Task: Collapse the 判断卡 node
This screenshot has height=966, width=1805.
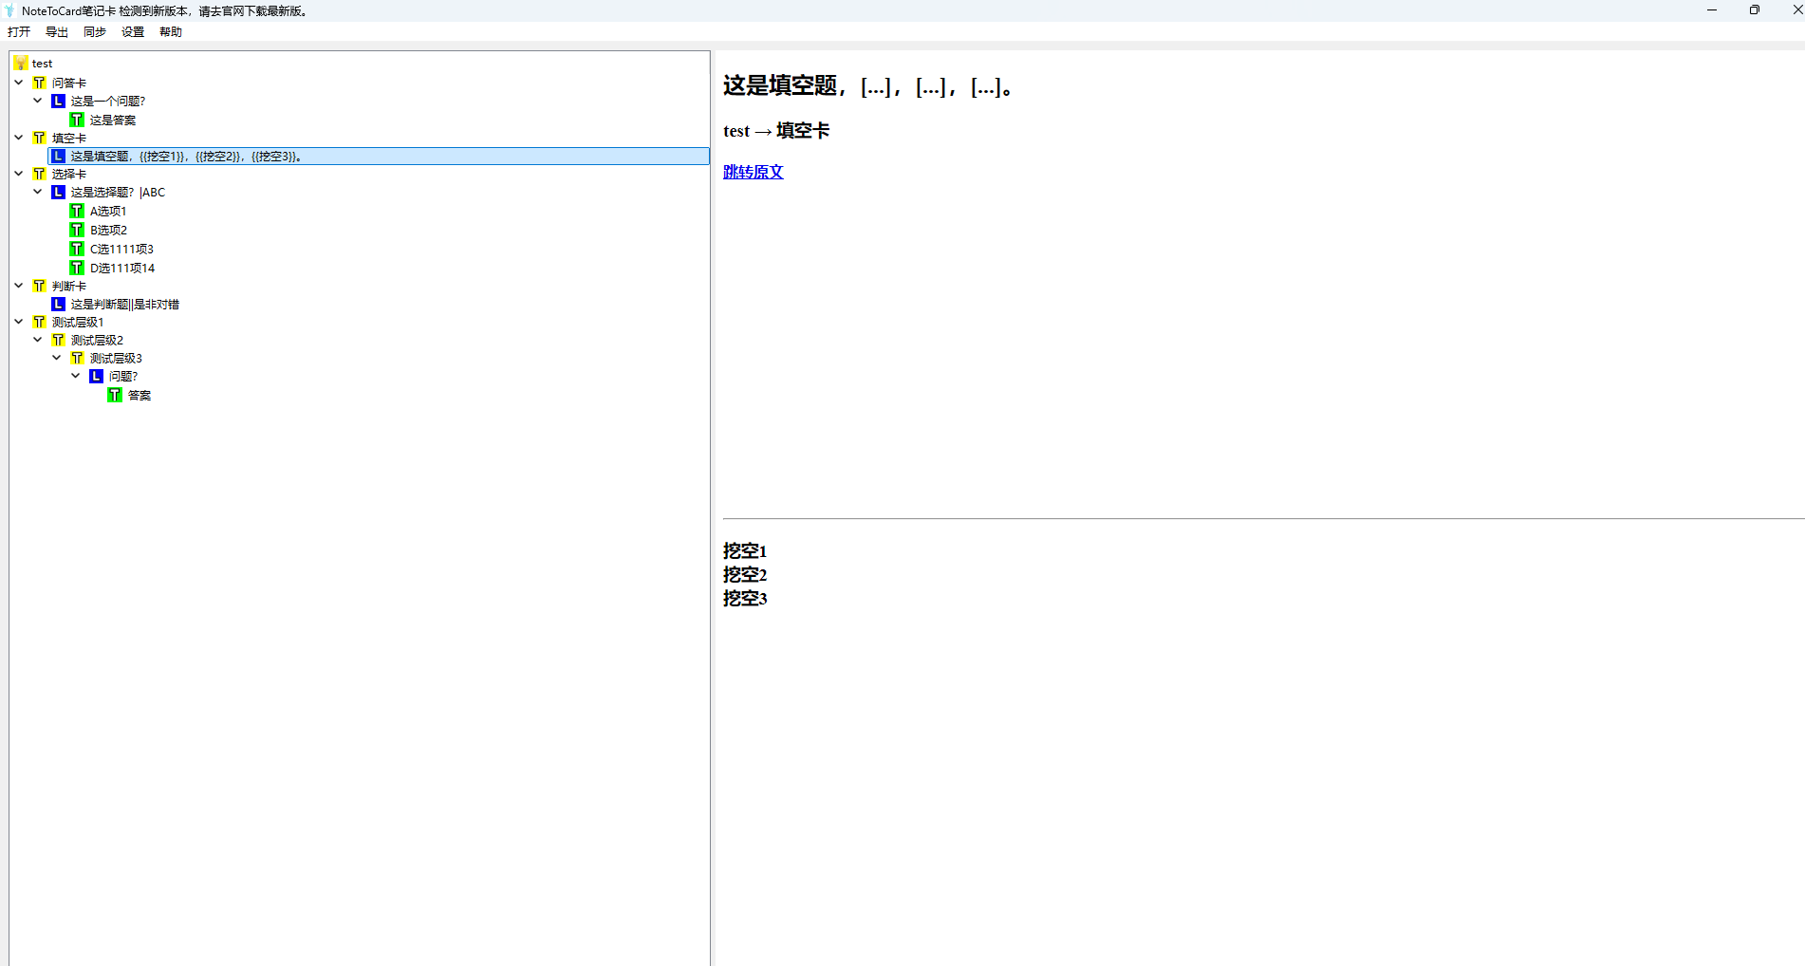Action: [x=19, y=286]
